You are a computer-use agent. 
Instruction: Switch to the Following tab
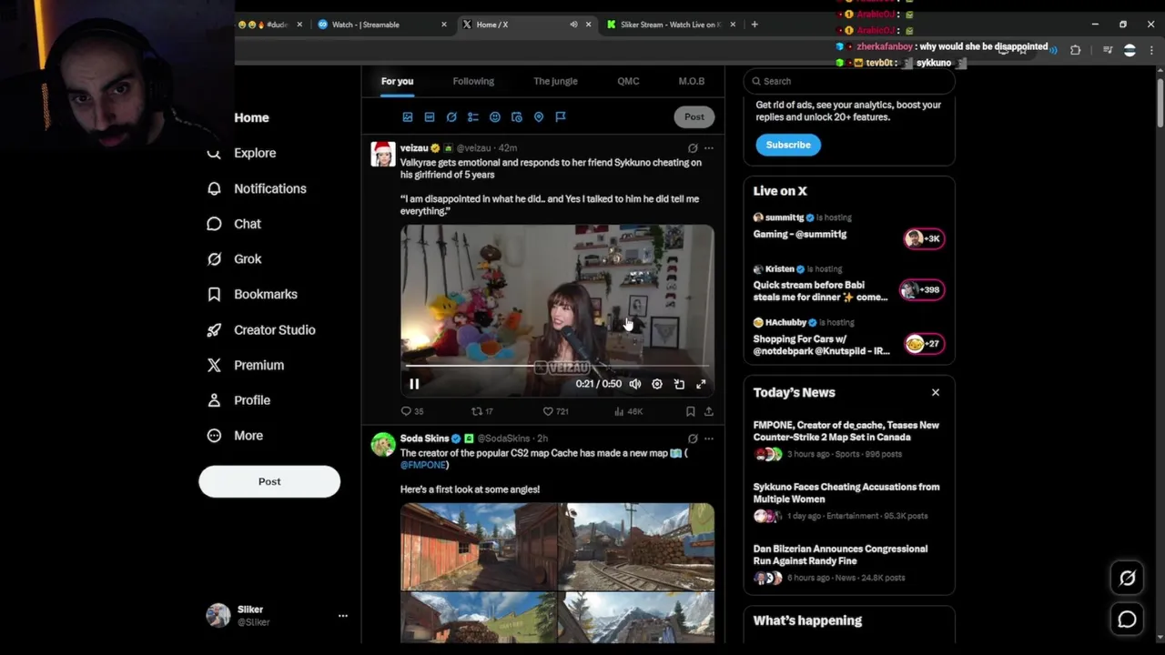pos(473,81)
